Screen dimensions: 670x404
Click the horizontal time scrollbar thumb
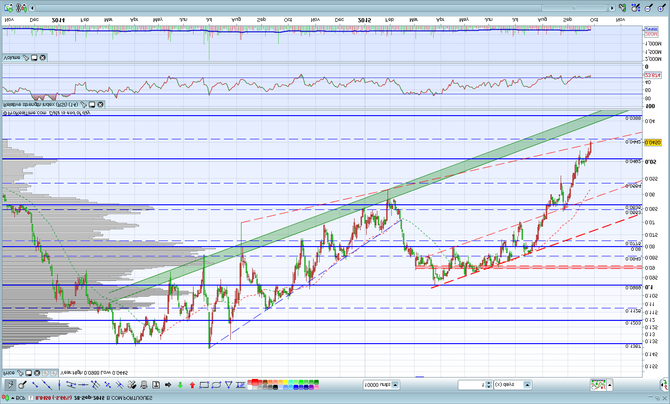point(574,8)
